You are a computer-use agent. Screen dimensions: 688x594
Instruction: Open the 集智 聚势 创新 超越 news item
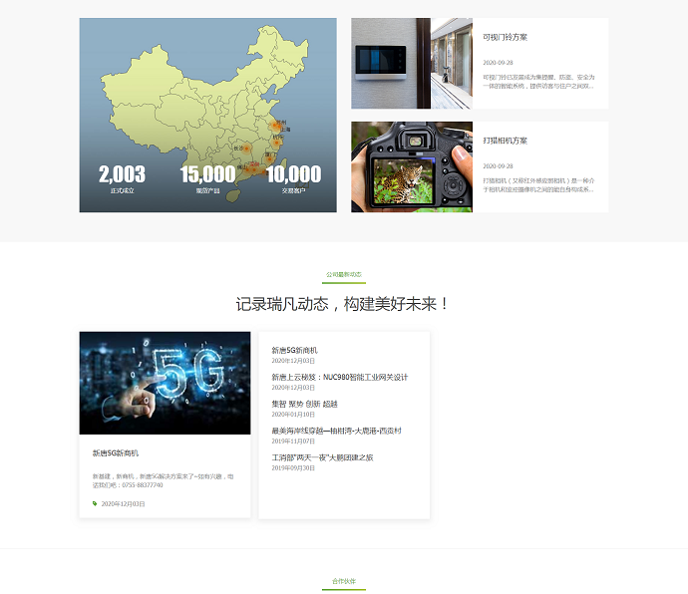(304, 404)
